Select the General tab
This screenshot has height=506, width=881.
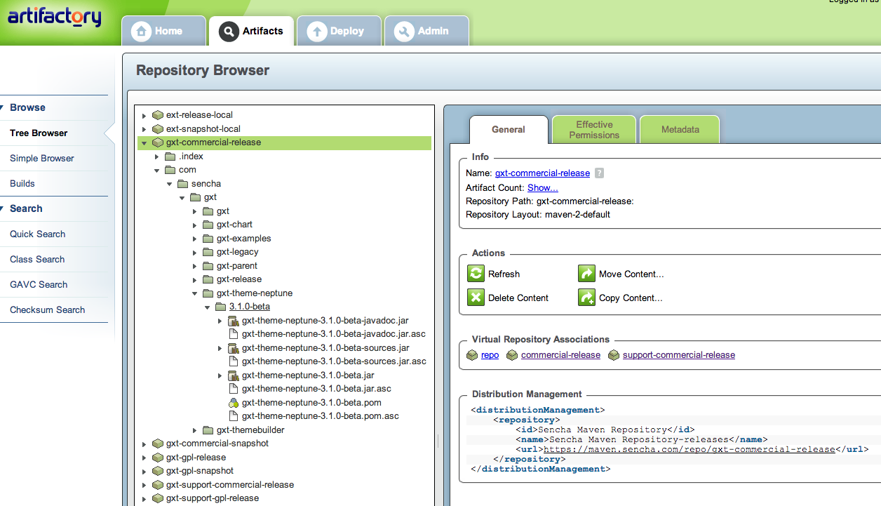509,129
